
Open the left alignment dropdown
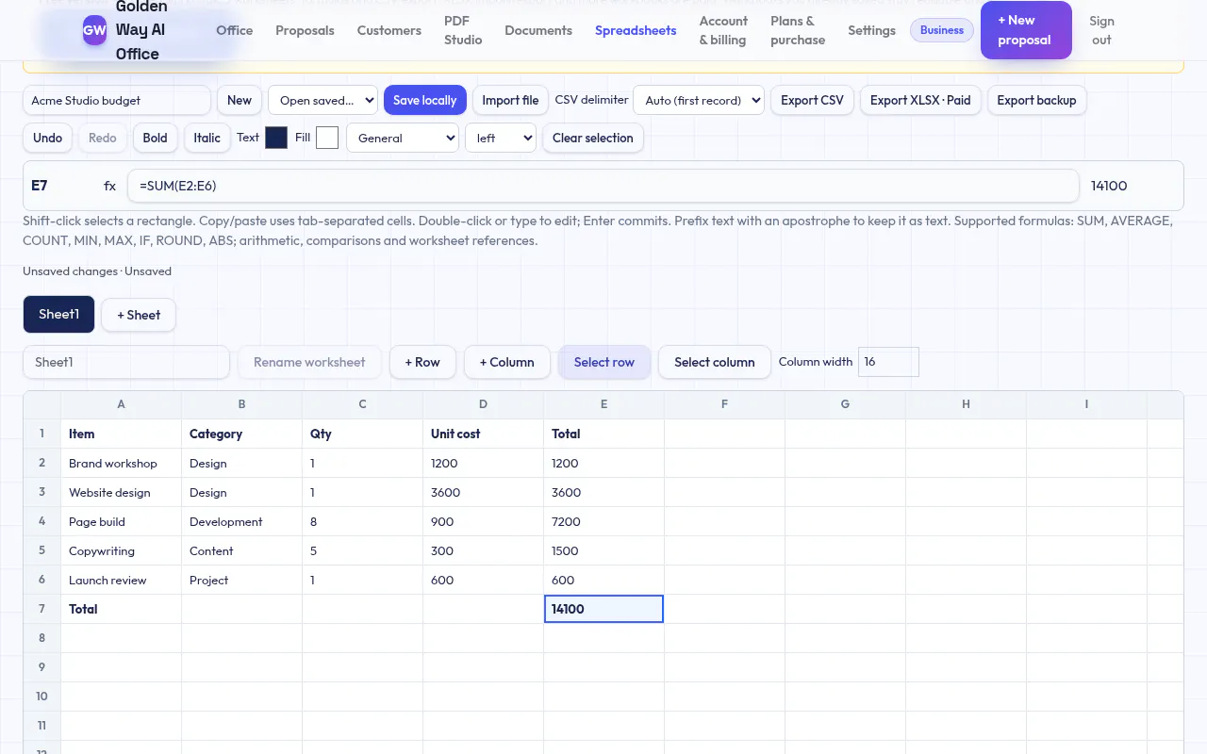pos(501,138)
